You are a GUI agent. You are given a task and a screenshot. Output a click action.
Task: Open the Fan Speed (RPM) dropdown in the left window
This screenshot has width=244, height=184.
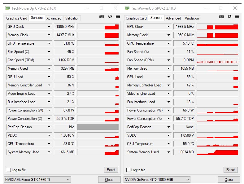(49, 60)
